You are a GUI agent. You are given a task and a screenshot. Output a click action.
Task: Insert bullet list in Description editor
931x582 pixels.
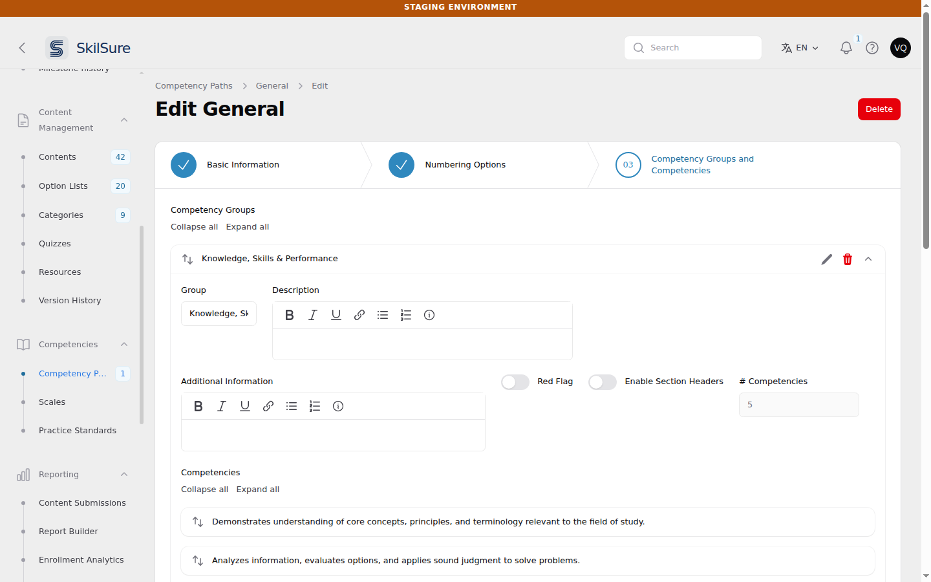point(383,315)
